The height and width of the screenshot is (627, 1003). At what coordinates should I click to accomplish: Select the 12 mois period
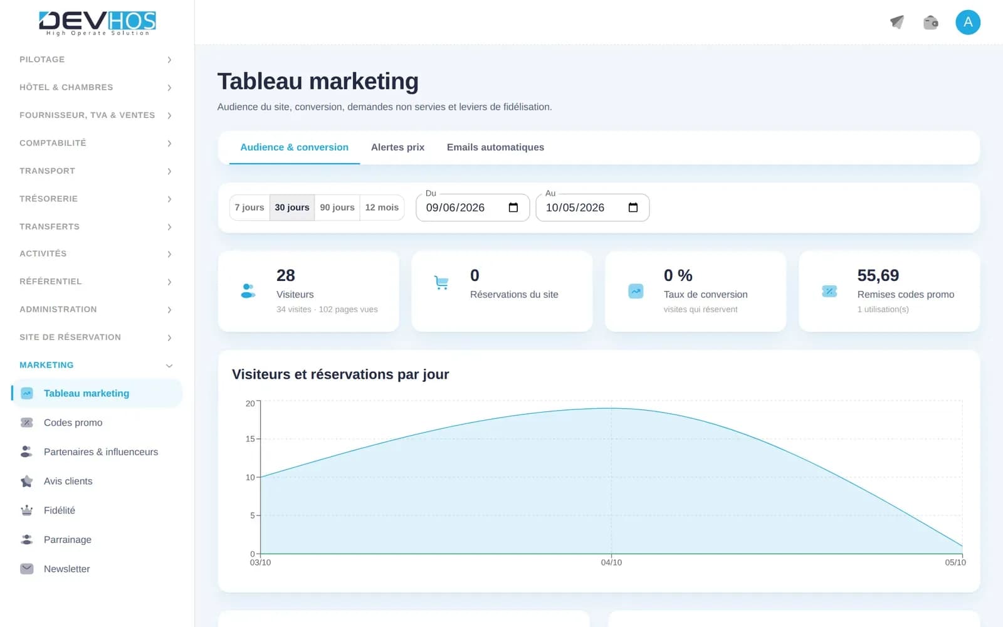[382, 208]
